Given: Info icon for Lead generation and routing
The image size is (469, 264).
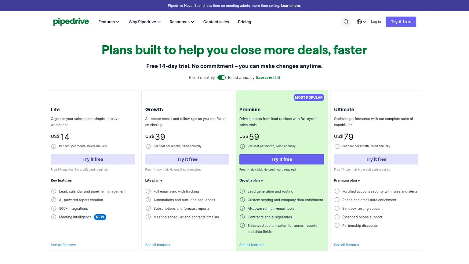Looking at the screenshot, I should point(242,191).
